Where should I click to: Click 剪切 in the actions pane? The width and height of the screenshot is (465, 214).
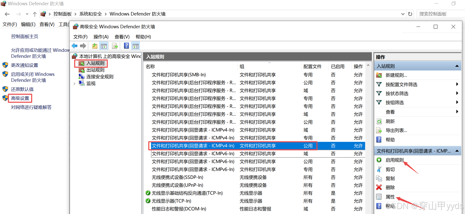click(x=390, y=169)
